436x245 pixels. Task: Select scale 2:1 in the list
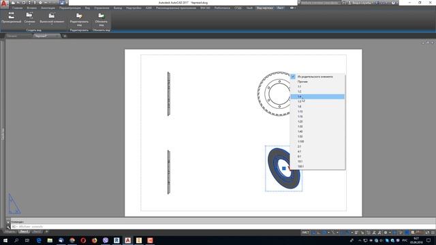[317, 147]
